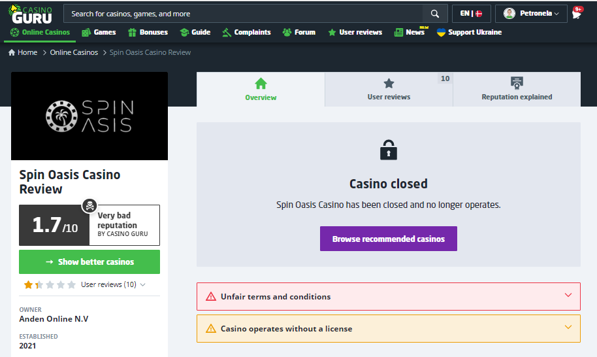Image resolution: width=597 pixels, height=357 pixels.
Task: Click the Online Casinos breadcrumb link
Action: tap(74, 52)
